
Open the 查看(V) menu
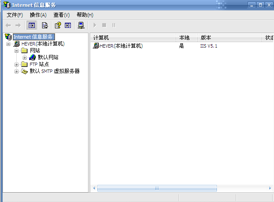[61, 15]
